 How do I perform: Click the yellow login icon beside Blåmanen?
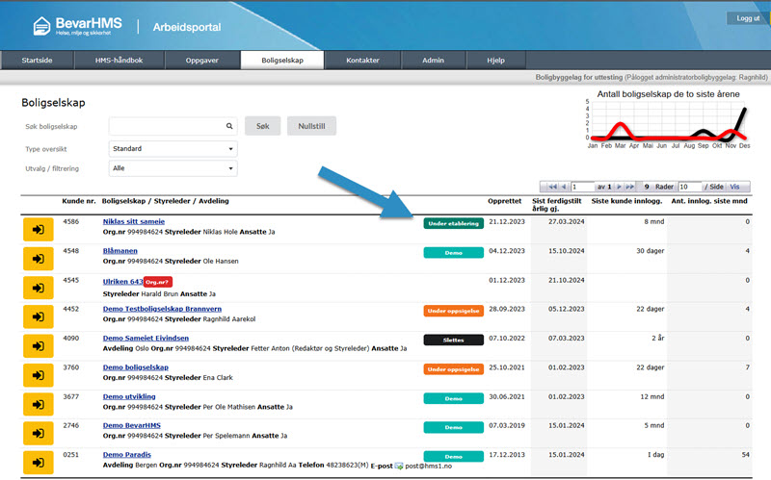[38, 258]
